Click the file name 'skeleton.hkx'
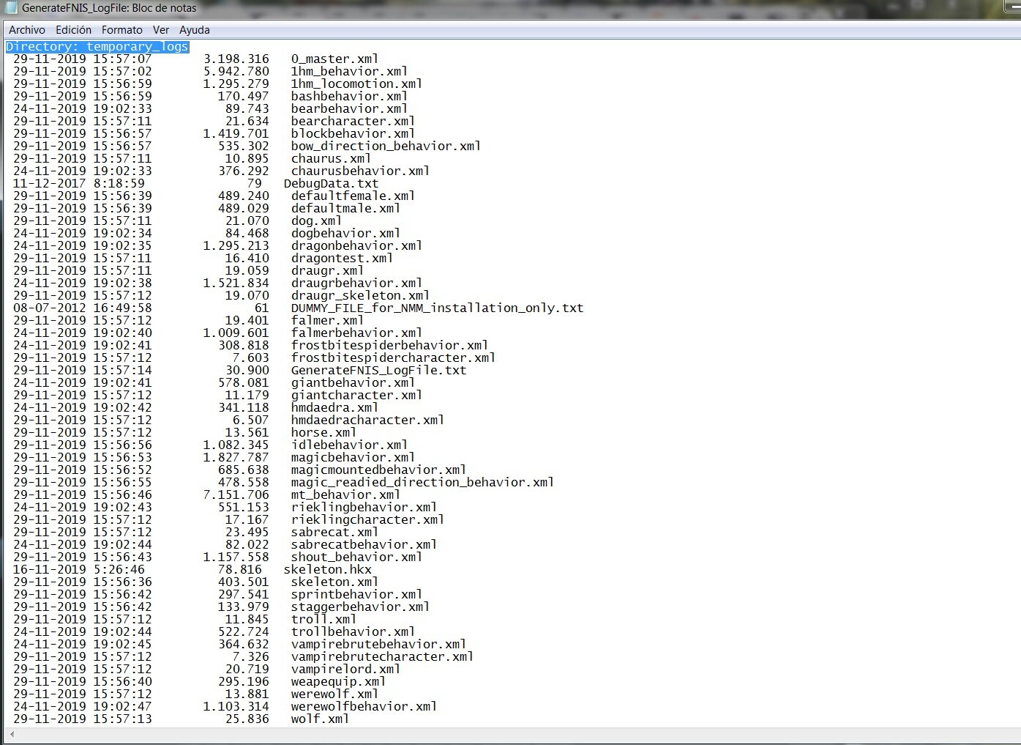1021x745 pixels. 327,569
